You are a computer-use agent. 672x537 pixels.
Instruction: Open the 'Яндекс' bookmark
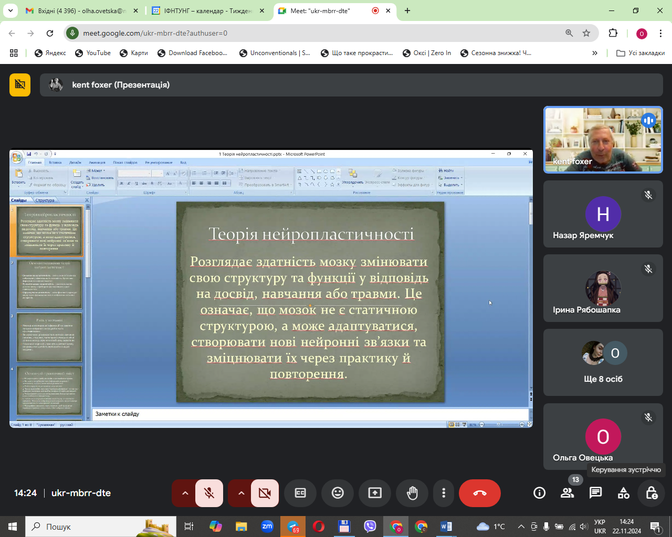click(50, 53)
